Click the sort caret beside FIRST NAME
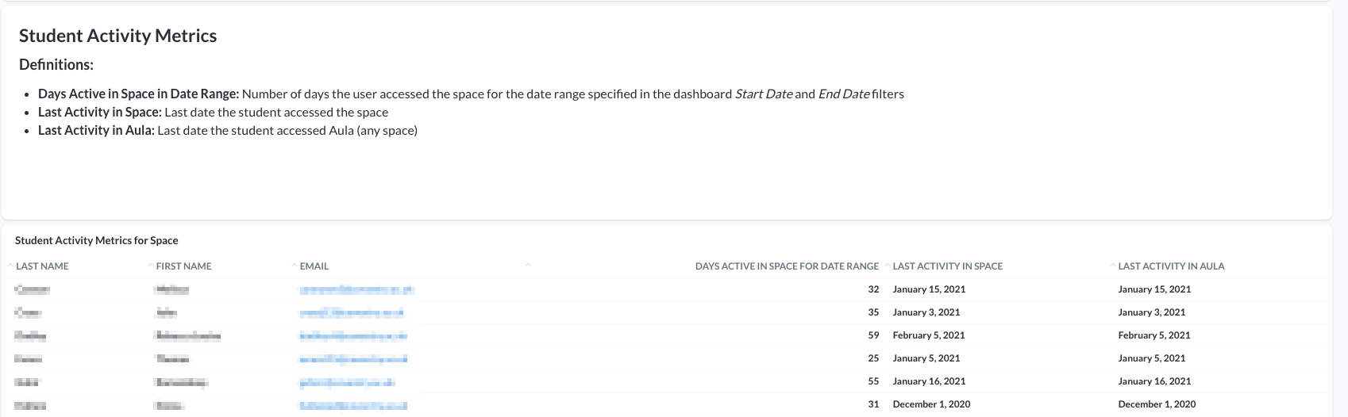 click(150, 264)
